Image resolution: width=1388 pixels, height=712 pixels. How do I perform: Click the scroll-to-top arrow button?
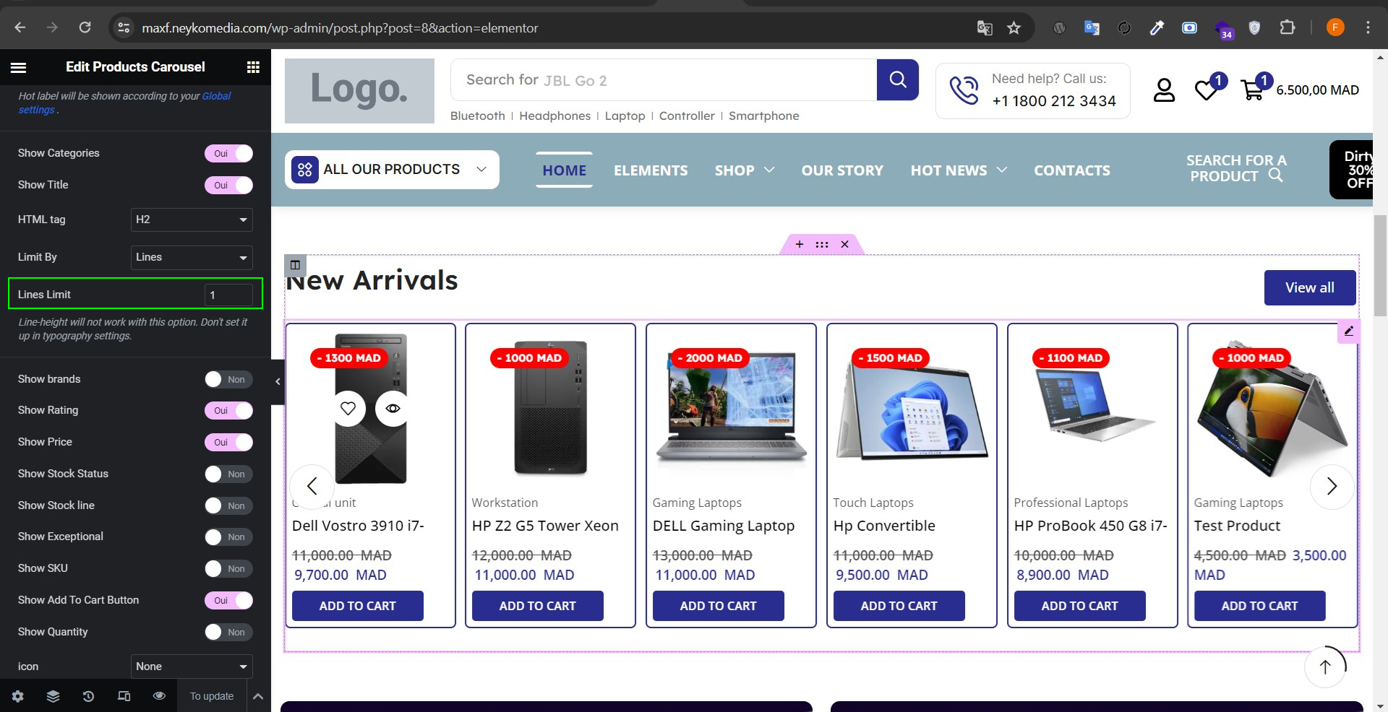coord(1325,667)
